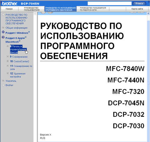Image resolution: width=150 pixels, height=142 pixels.
Task: Expand chapter 9 Сканирование
Action: coord(7,56)
